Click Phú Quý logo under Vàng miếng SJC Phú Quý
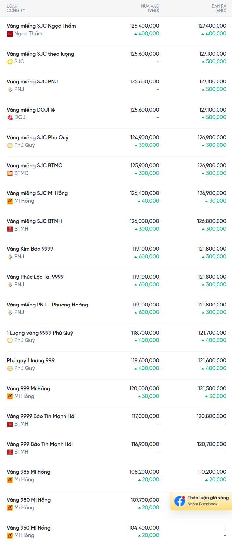The height and width of the screenshot is (547, 232). 10,145
